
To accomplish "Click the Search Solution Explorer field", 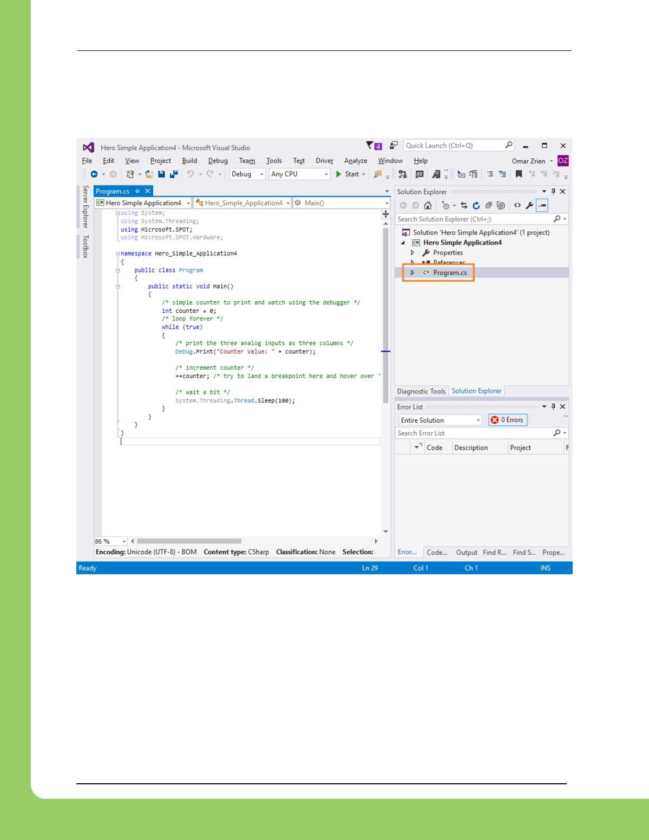I will [x=481, y=219].
